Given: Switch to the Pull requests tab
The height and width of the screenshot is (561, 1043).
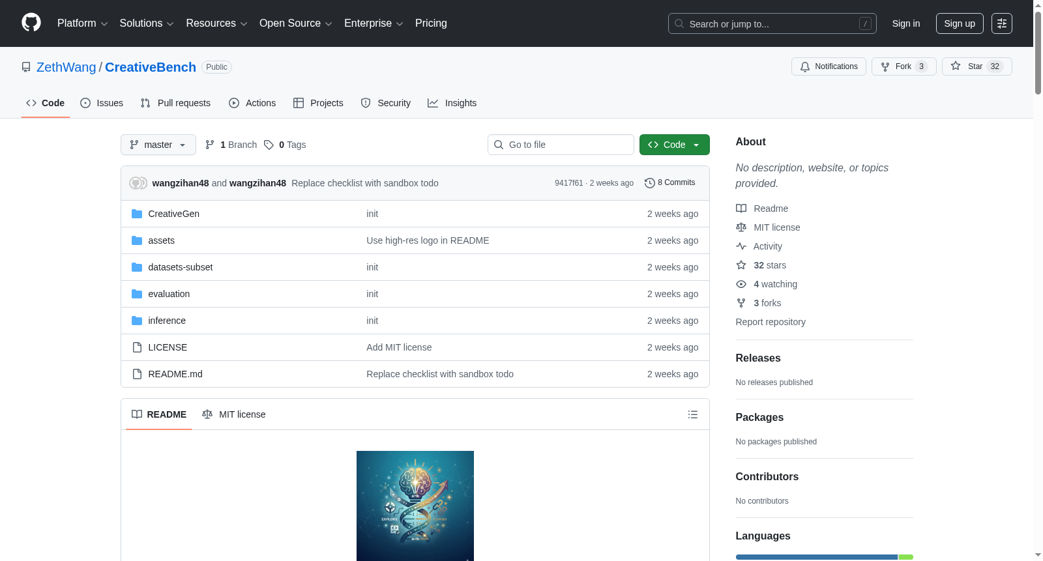Looking at the screenshot, I should 175,103.
